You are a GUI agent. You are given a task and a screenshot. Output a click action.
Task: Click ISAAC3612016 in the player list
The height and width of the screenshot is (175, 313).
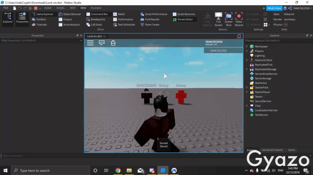223,51
